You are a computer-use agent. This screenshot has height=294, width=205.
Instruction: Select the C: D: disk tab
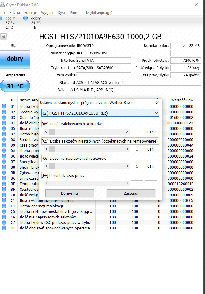point(10,23)
